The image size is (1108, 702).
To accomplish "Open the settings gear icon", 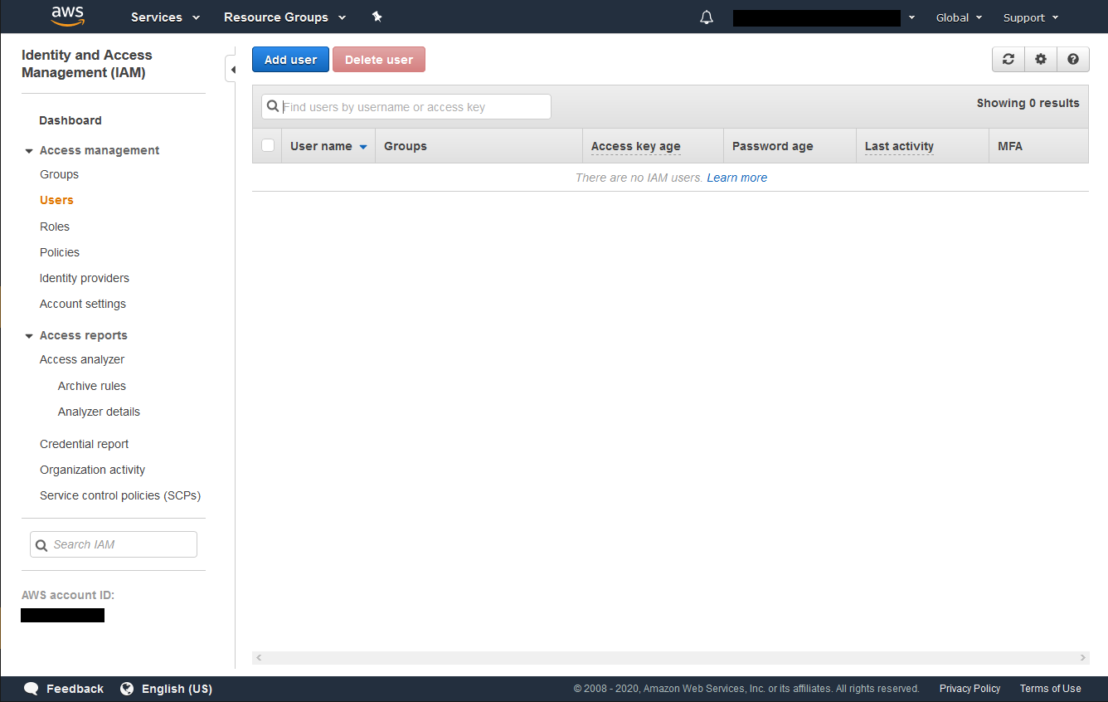I will click(1041, 60).
